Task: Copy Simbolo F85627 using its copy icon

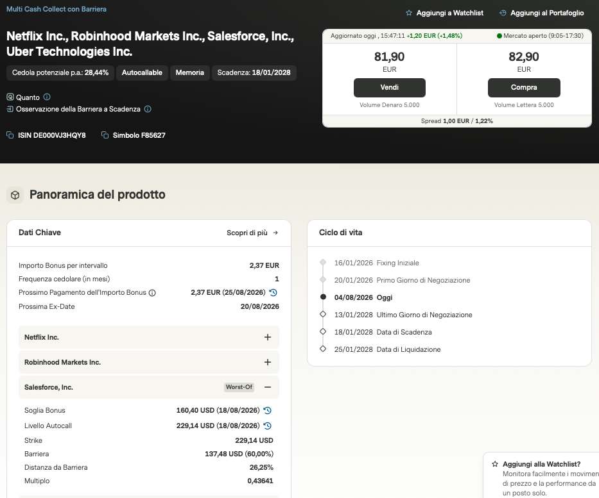Action: tap(105, 135)
